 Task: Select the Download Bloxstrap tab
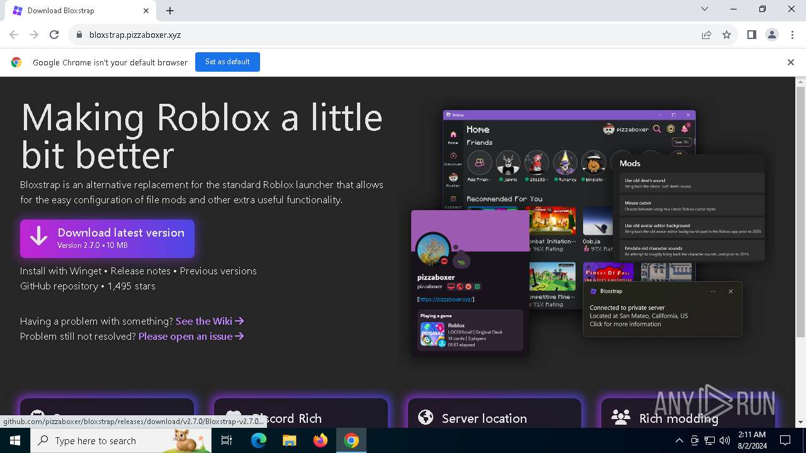click(81, 11)
